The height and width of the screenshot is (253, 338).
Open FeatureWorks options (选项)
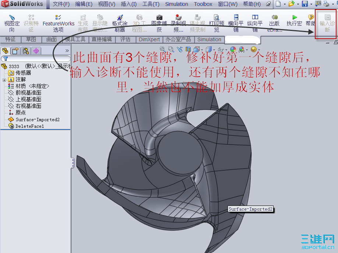[59, 23]
